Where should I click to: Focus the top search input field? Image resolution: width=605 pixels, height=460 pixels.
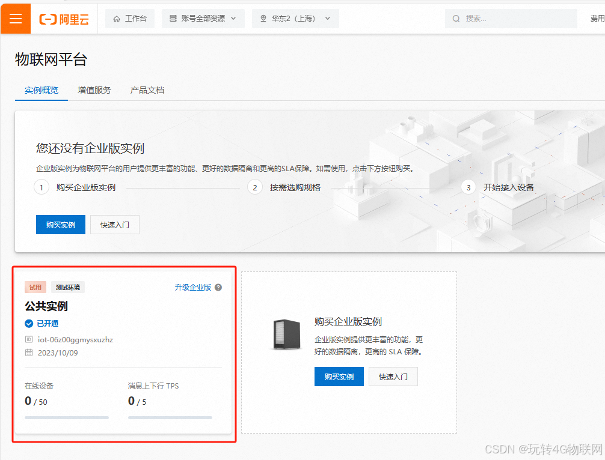click(x=511, y=19)
